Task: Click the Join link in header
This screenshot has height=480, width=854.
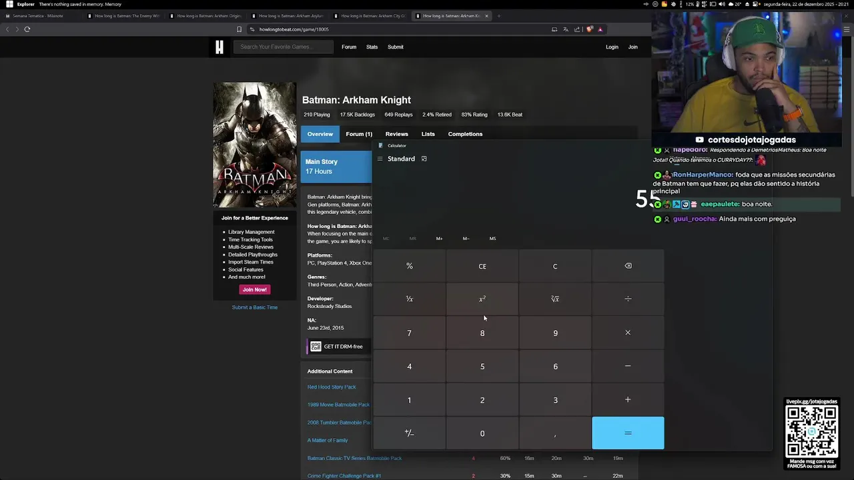Action: pyautogui.click(x=632, y=47)
